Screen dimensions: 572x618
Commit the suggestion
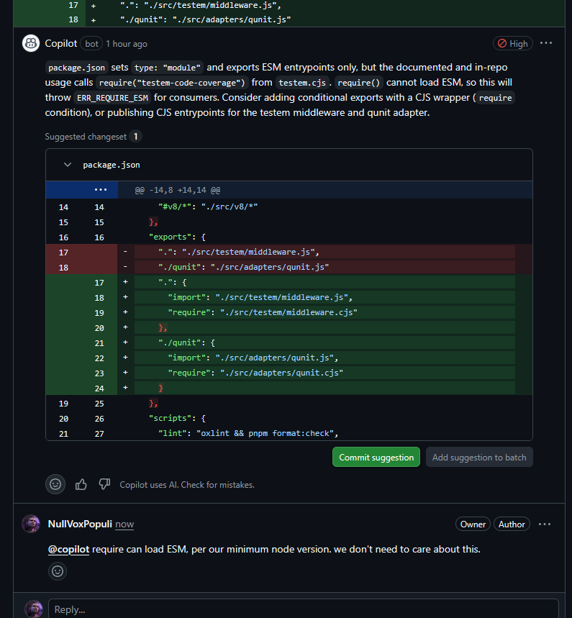pos(376,457)
